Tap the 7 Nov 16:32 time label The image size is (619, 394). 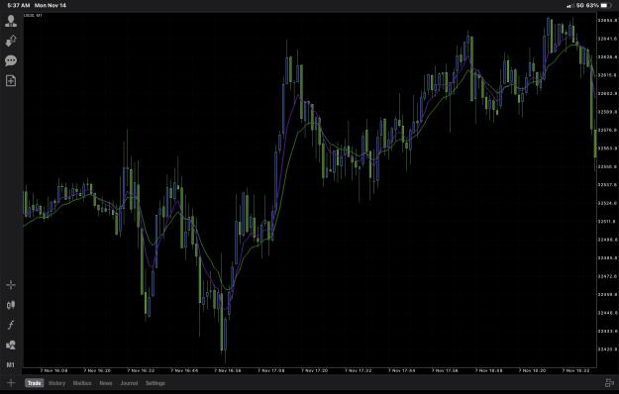click(x=141, y=370)
